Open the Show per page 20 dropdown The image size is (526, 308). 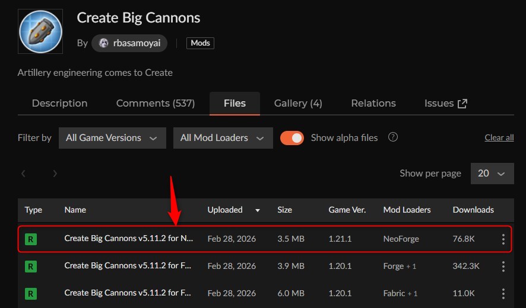point(492,174)
